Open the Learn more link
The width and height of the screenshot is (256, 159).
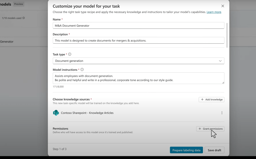tap(214, 12)
